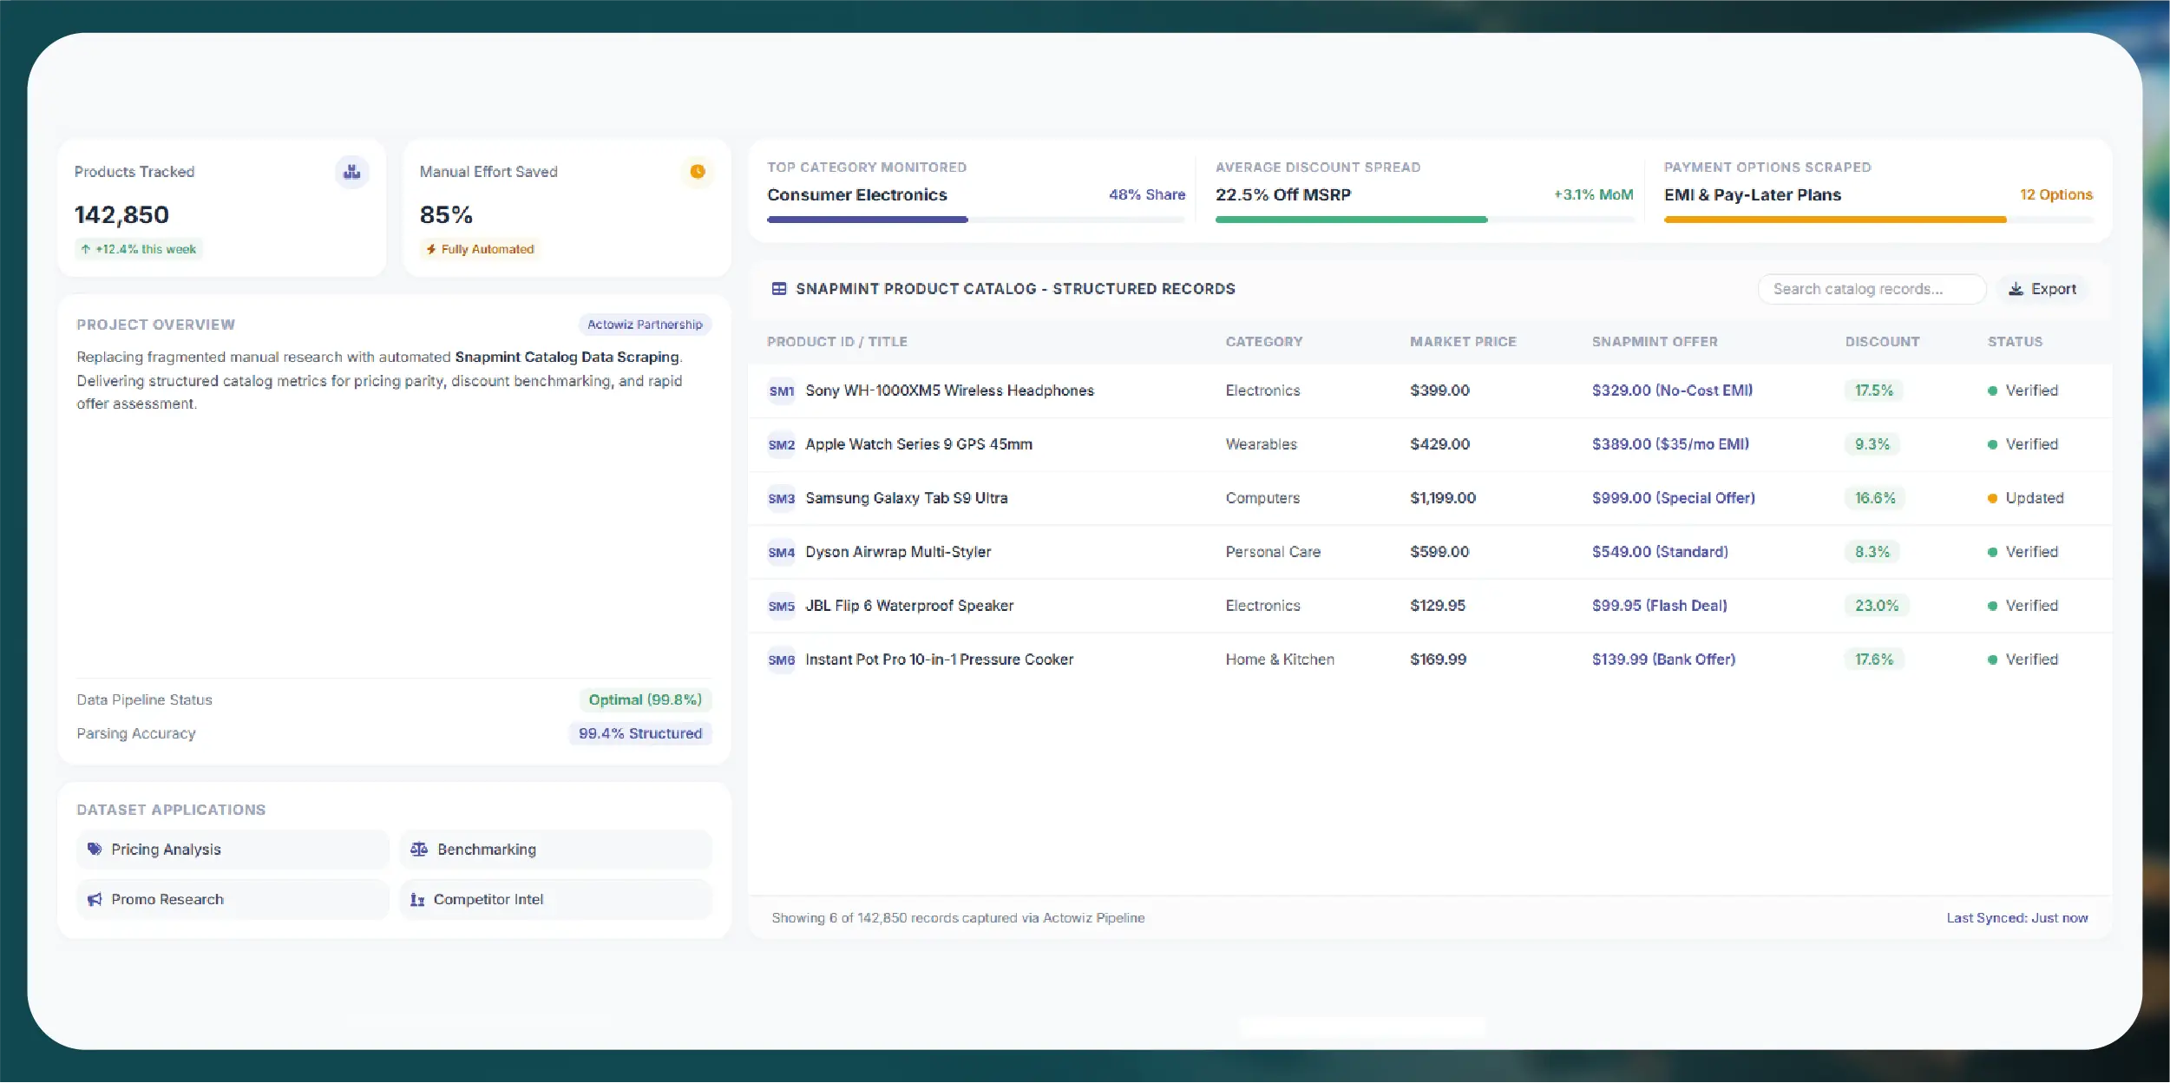Click the Benchmarking scale icon

coord(419,850)
